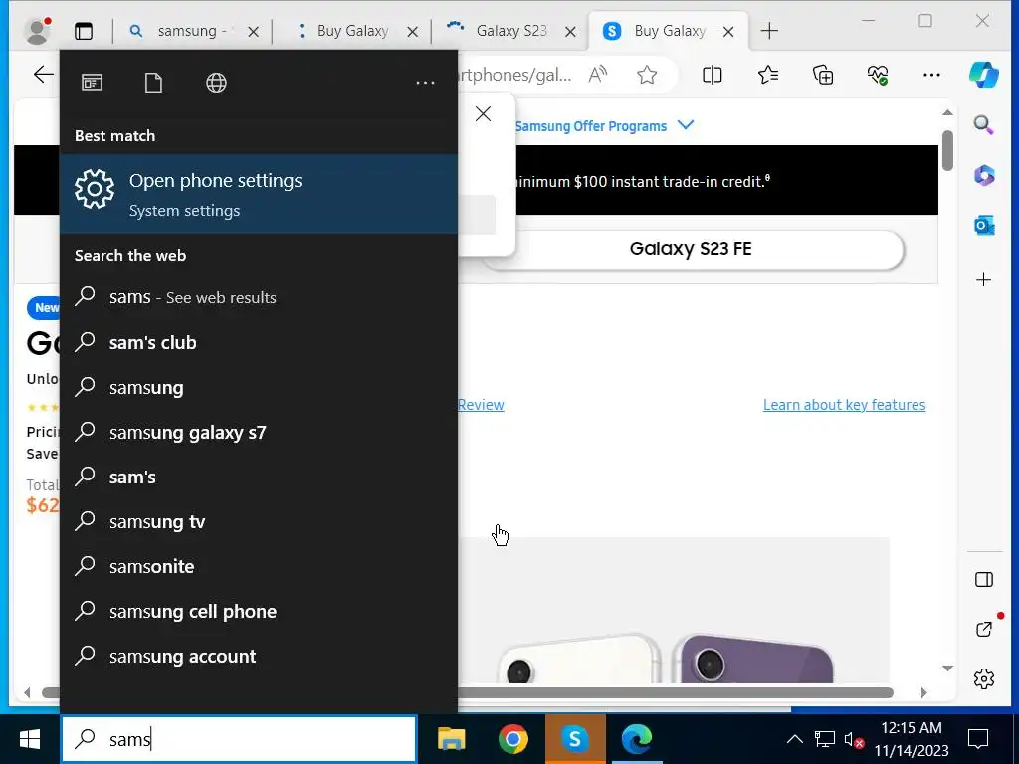The height and width of the screenshot is (764, 1019).
Task: Close the samsung search tab
Action: pyautogui.click(x=254, y=31)
